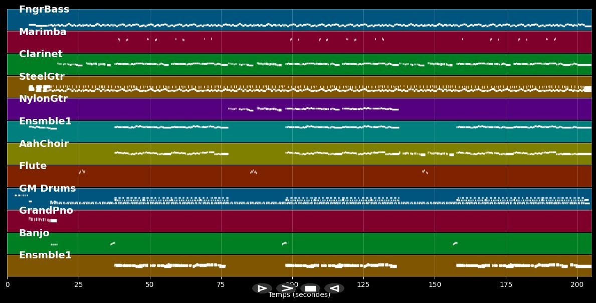Activate the Rewind control
This screenshot has height=303, width=596.
point(334,288)
